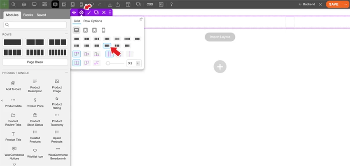
Task: Select the one-column row preset thumbnail
Action: coord(12,42)
